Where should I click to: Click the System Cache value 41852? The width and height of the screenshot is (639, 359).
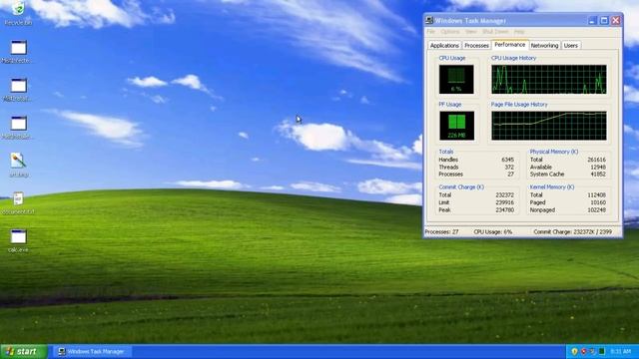tap(598, 175)
